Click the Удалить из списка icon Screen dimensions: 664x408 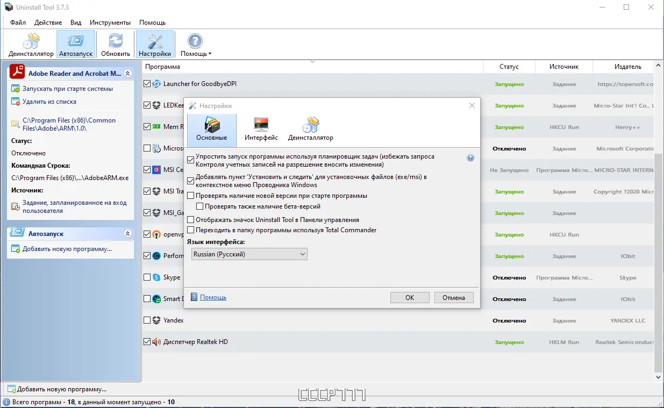16,102
